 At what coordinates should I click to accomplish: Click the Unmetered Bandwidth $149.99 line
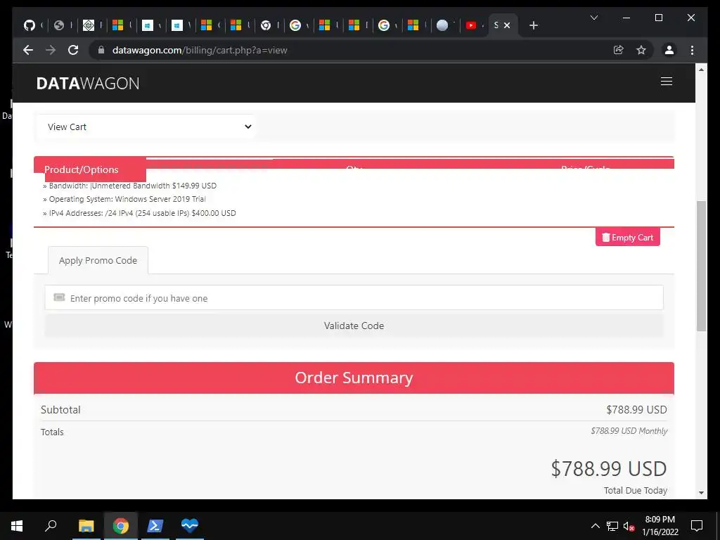[x=129, y=186]
